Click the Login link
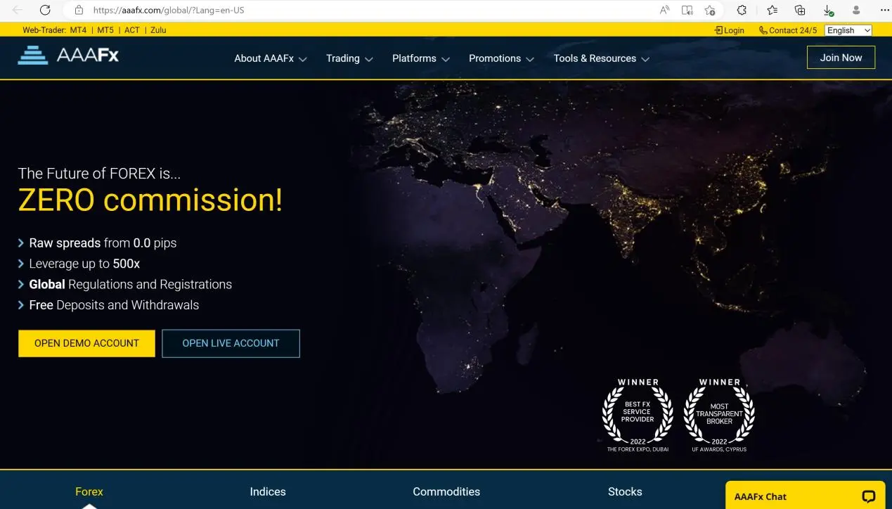Viewport: 892px width, 509px height. (x=734, y=30)
